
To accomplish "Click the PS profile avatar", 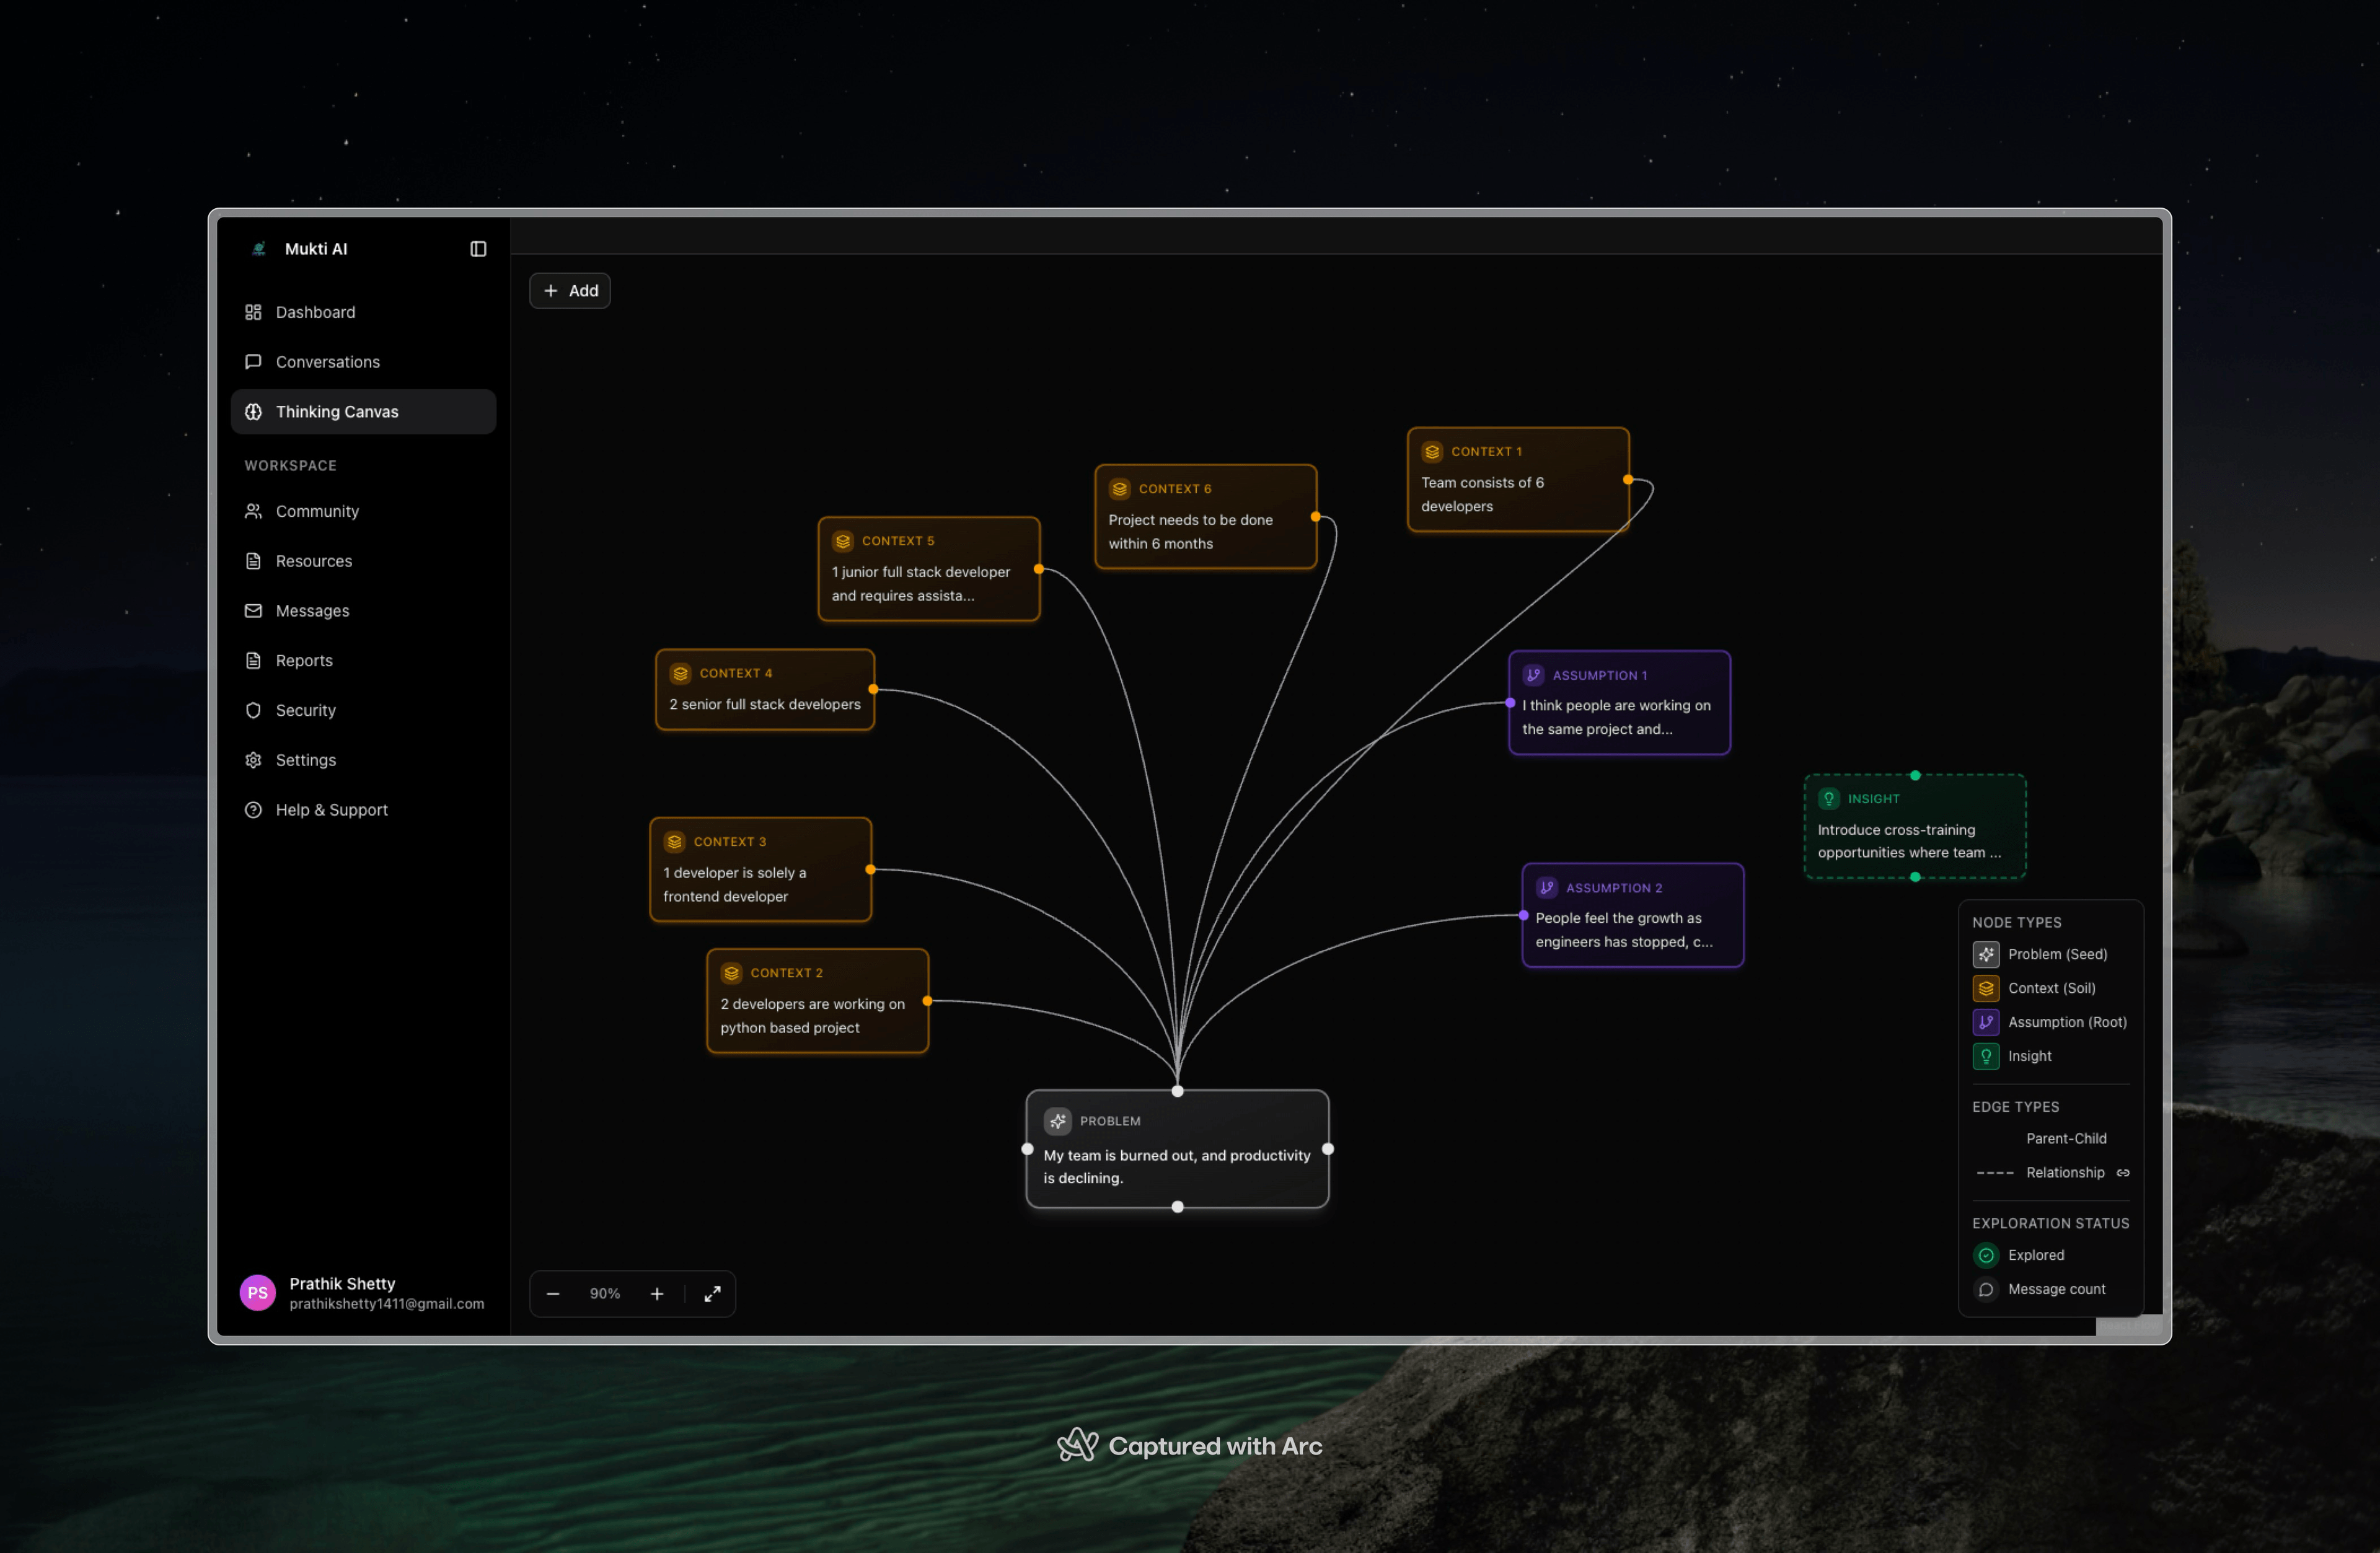I will (x=258, y=1292).
